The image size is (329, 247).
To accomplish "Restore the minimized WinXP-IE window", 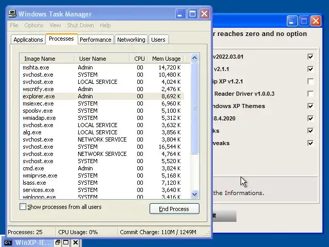I will point(58,242).
